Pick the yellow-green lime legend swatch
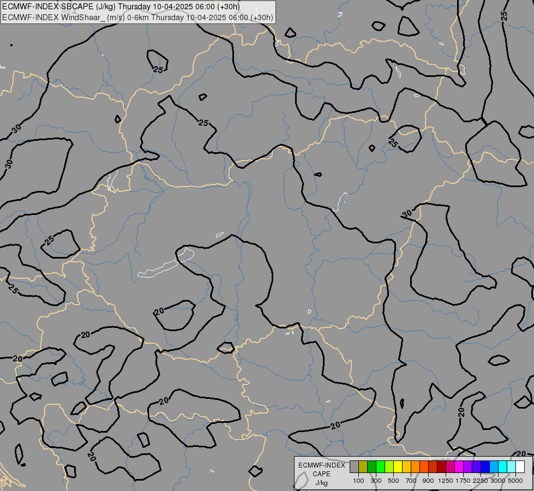Viewport: 534px width, 491px height. [x=389, y=467]
